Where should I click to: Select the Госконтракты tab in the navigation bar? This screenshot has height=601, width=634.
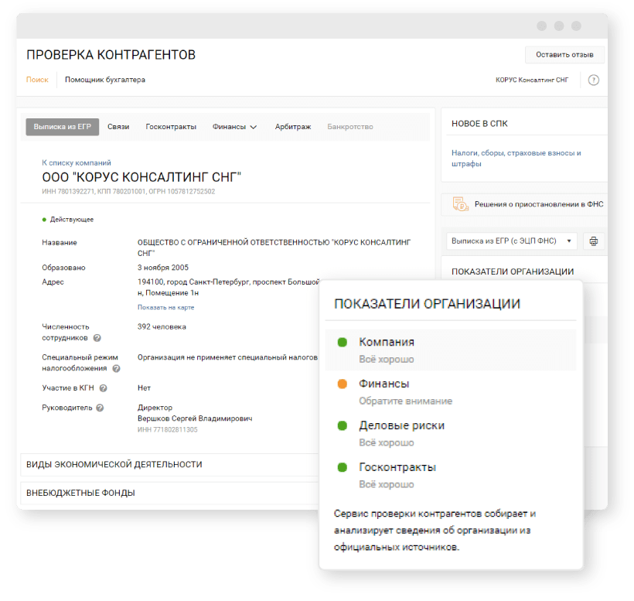[x=171, y=127]
